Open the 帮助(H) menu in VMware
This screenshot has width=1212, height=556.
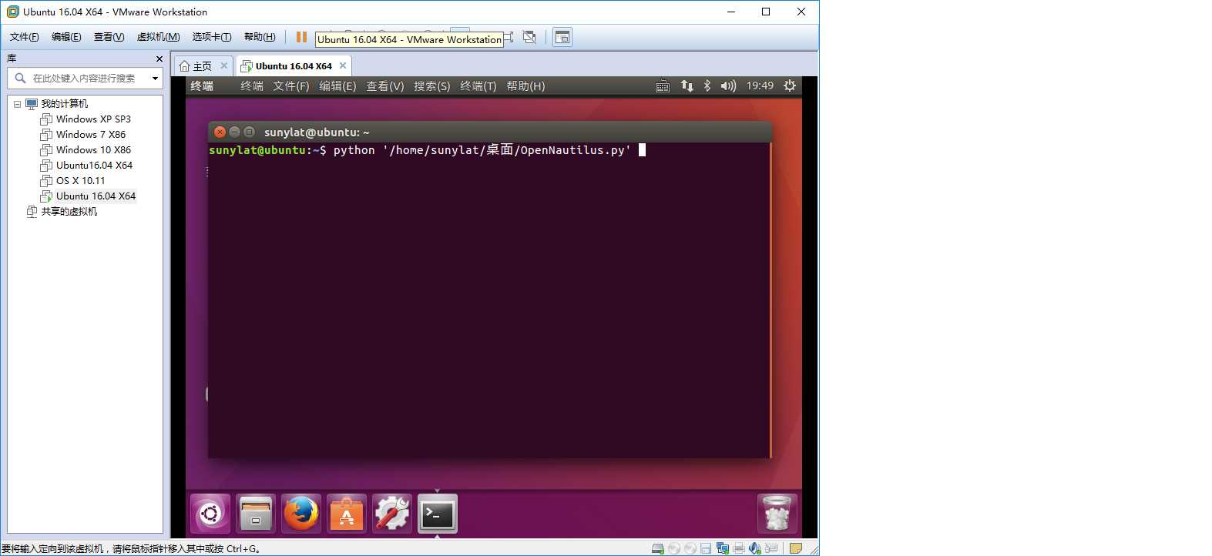[x=260, y=37]
